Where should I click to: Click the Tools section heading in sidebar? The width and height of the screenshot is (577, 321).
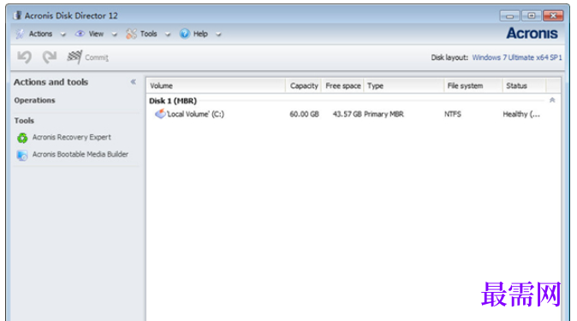pyautogui.click(x=24, y=121)
